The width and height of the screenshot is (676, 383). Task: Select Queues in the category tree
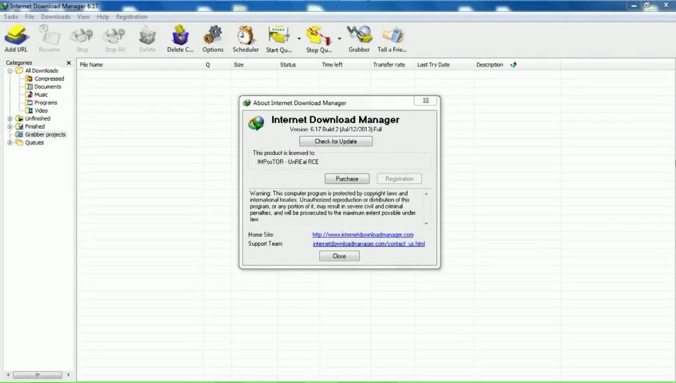[x=30, y=143]
